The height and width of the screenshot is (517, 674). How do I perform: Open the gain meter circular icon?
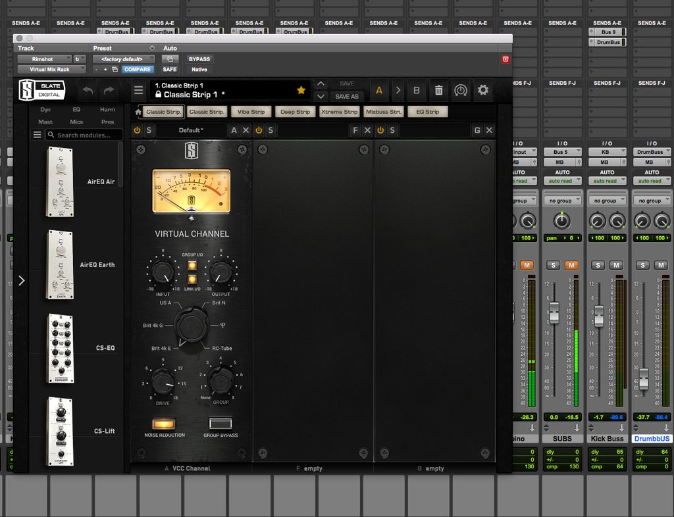click(x=461, y=90)
